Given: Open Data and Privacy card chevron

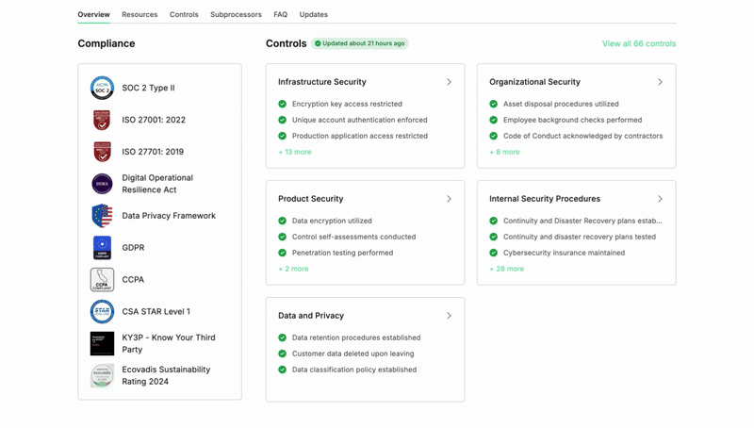Looking at the screenshot, I should click(449, 316).
